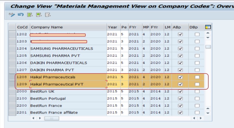Click company name 'BestRun France affiliate'

(54, 112)
